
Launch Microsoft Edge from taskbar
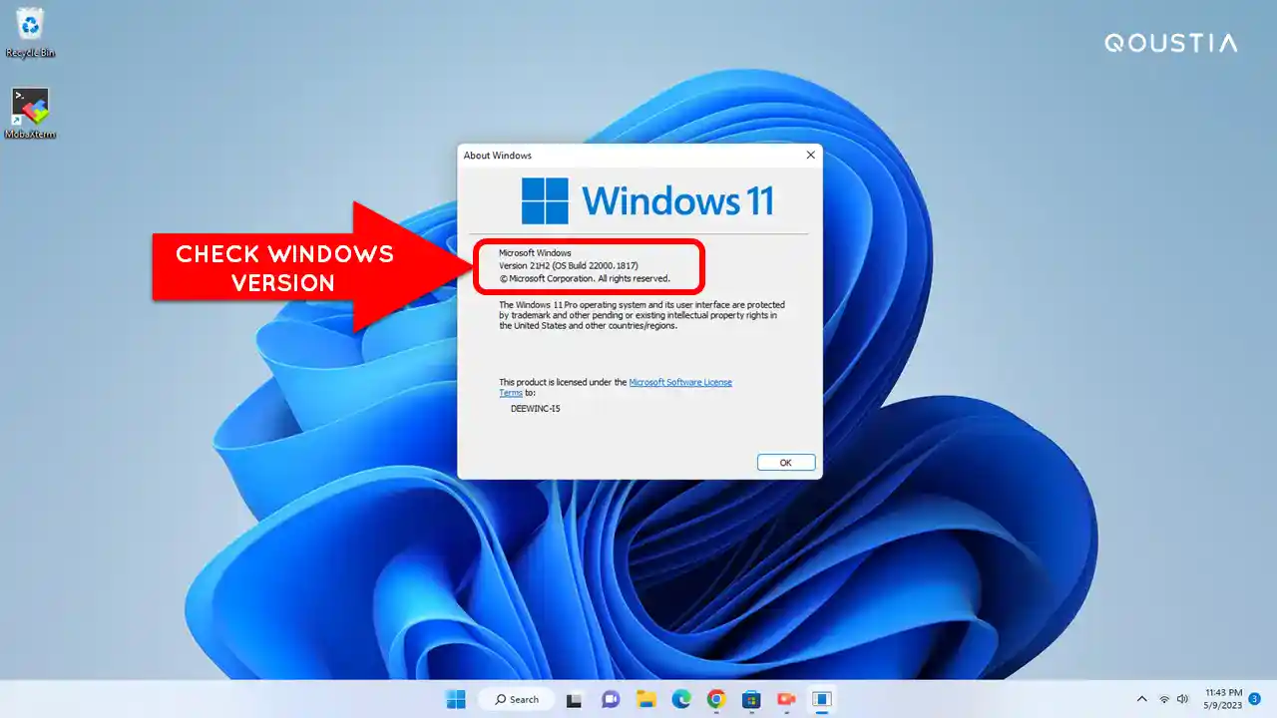pos(680,699)
